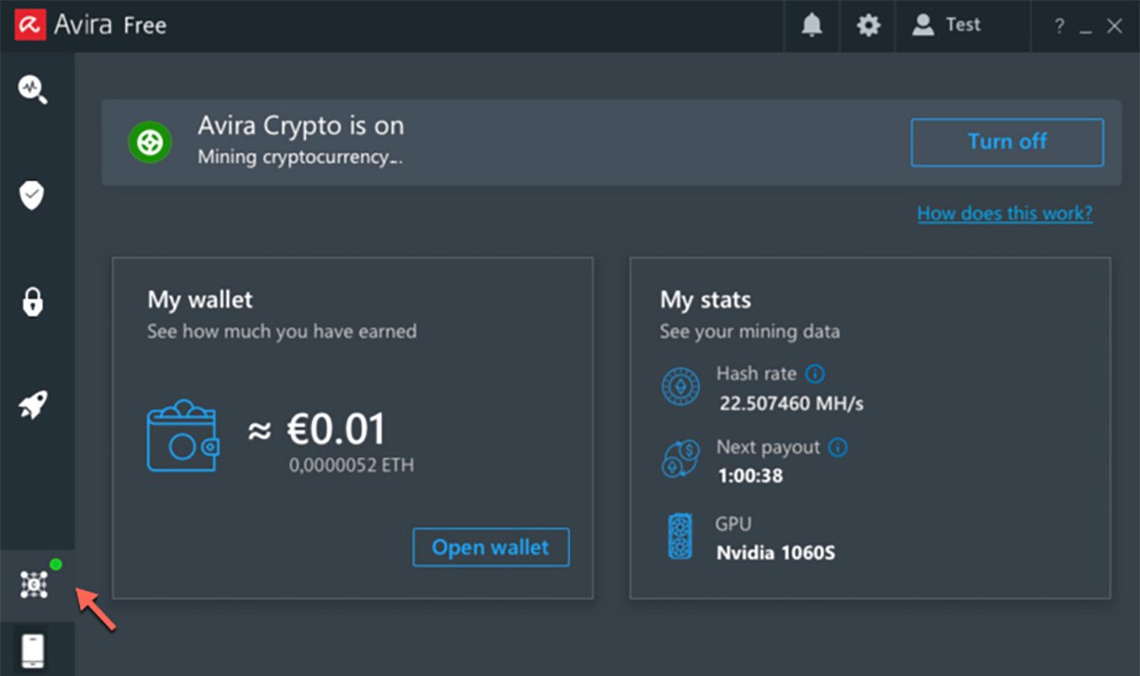
Task: Click the green Avira Crypto status icon
Action: [x=150, y=143]
